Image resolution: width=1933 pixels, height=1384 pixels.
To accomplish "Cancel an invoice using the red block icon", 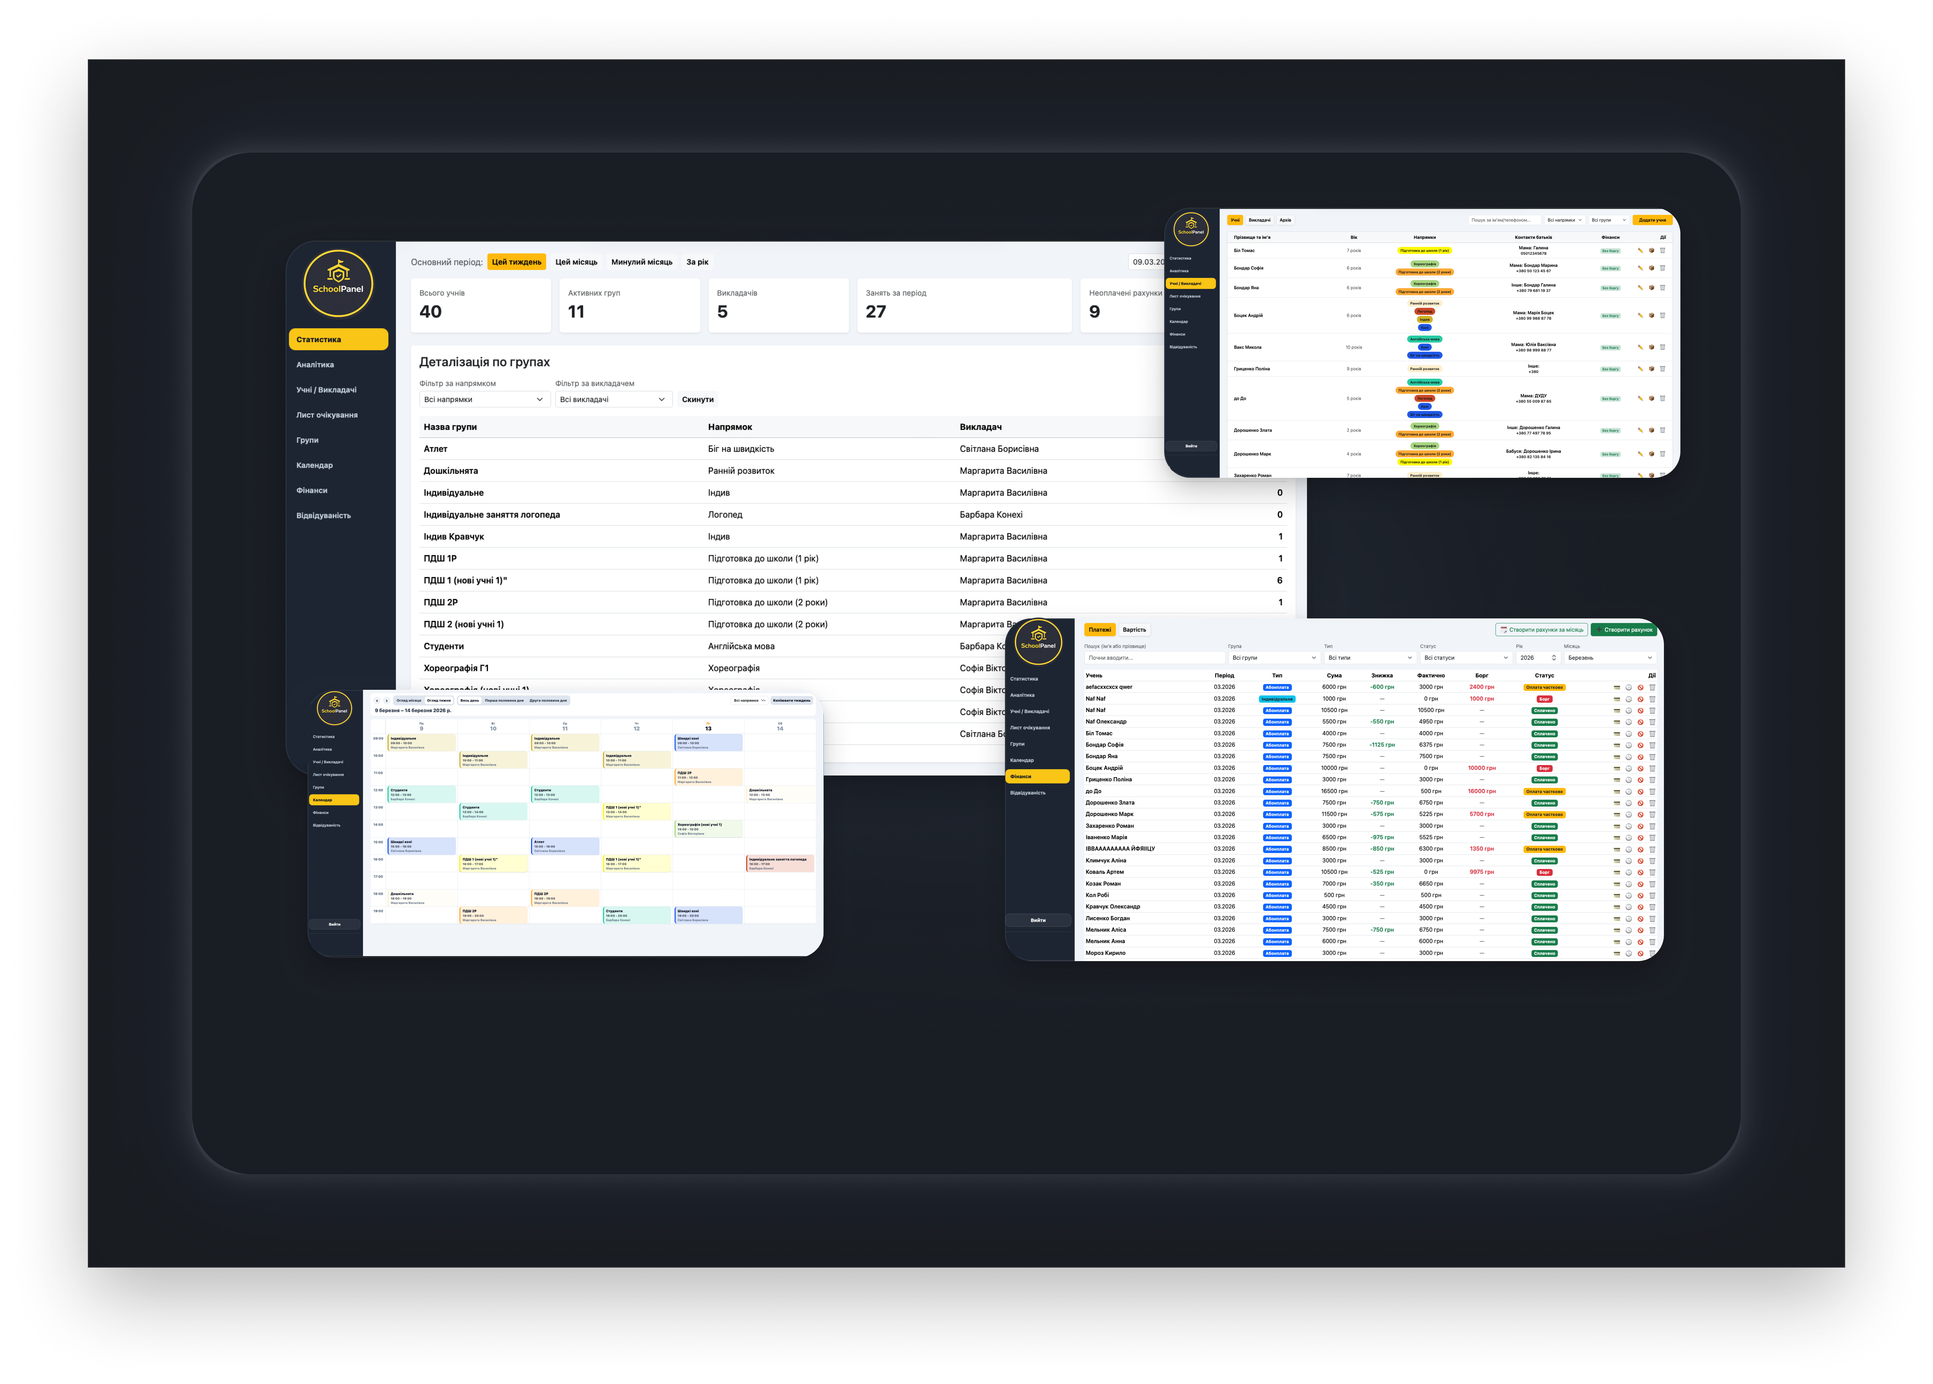I will pyautogui.click(x=1641, y=688).
